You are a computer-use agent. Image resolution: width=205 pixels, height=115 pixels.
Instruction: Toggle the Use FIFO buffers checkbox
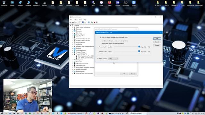[101, 37]
